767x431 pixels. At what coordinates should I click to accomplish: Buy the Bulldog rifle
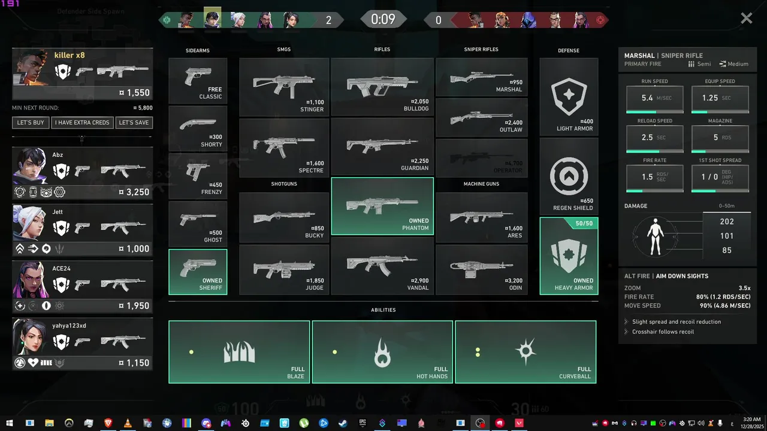[x=382, y=87]
